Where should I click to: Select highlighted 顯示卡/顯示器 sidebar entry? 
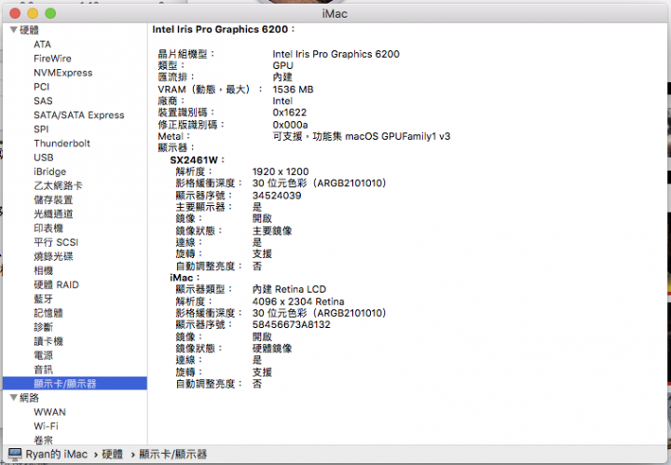click(75, 383)
